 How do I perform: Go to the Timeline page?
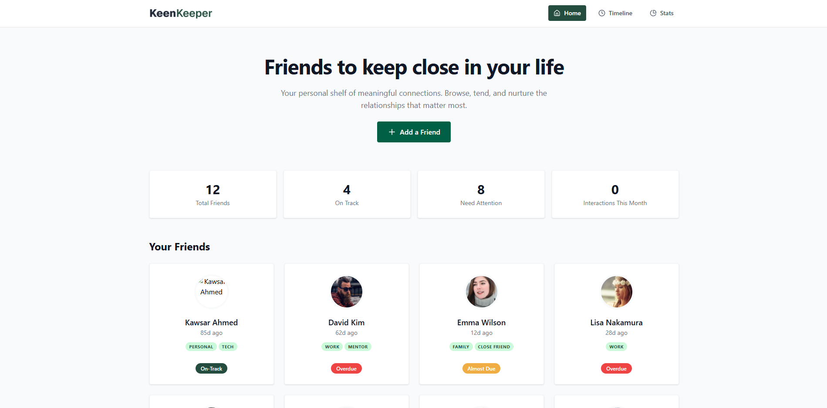pos(615,13)
